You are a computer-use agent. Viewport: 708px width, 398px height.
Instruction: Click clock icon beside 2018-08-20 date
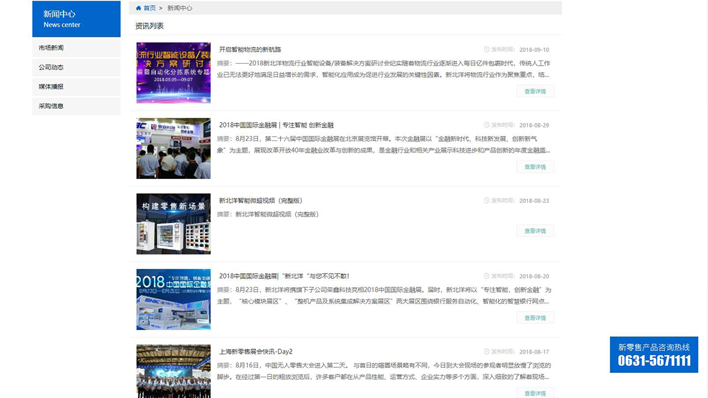[487, 276]
